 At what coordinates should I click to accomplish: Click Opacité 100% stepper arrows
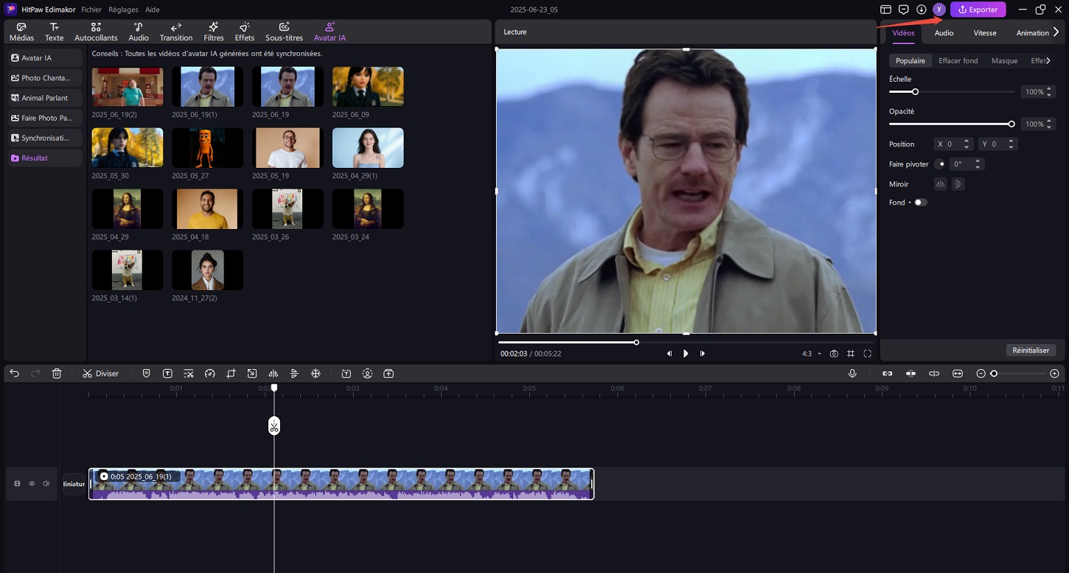1050,124
